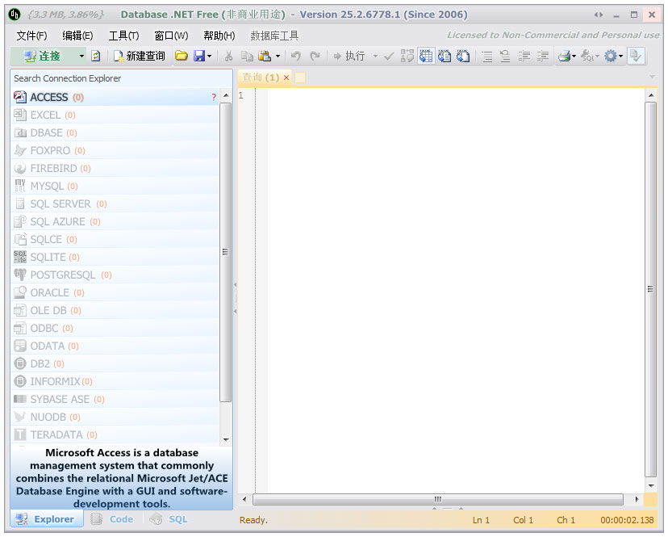This screenshot has width=668, height=537.
Task: Click the save disk icon
Action: click(199, 56)
